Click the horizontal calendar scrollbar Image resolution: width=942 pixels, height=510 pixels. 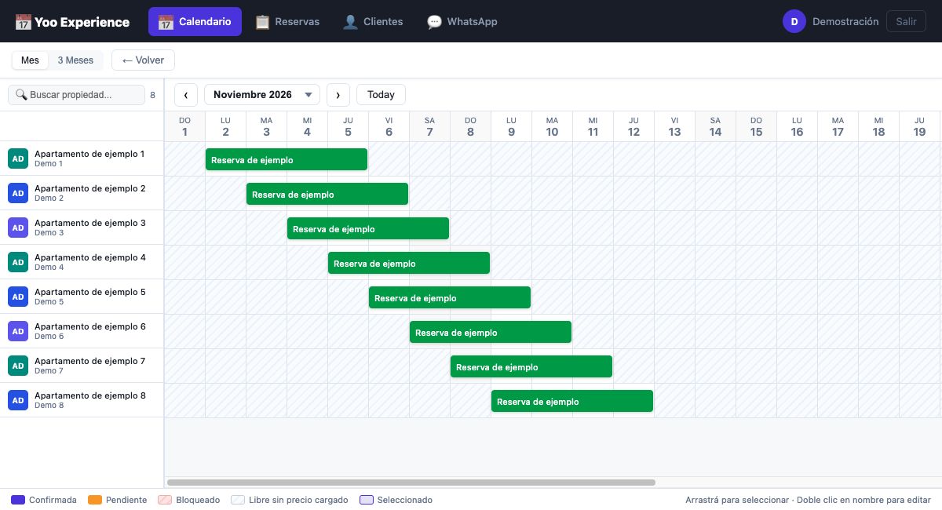(411, 483)
